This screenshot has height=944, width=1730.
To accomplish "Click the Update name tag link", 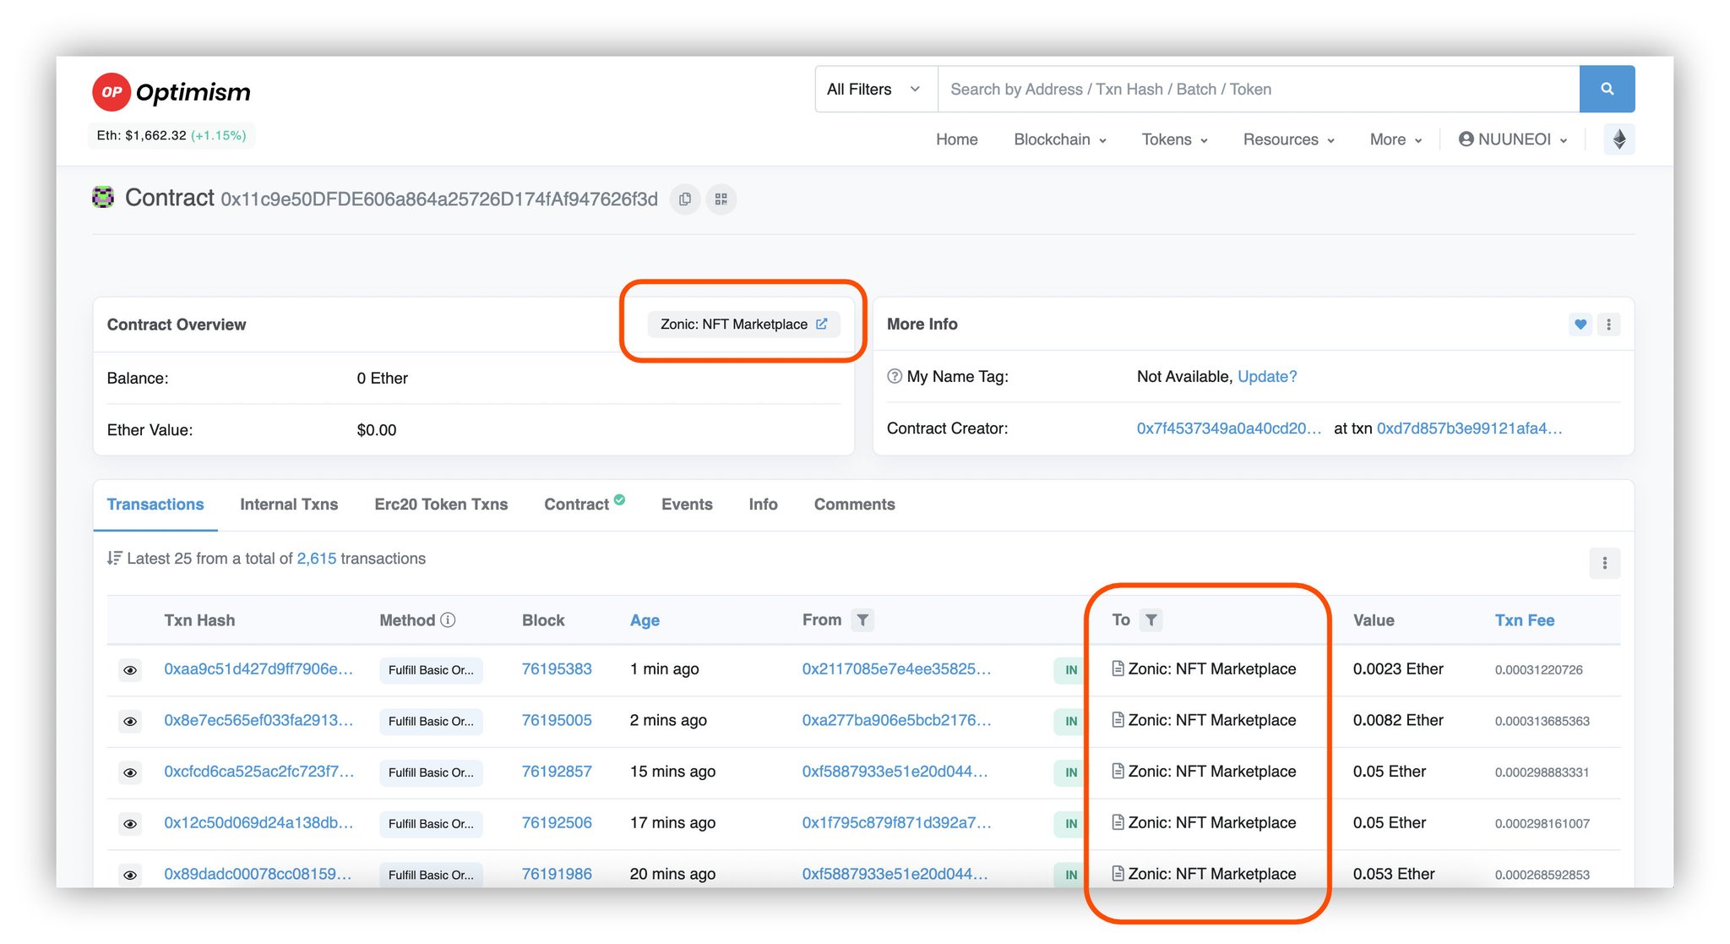I will (1266, 377).
